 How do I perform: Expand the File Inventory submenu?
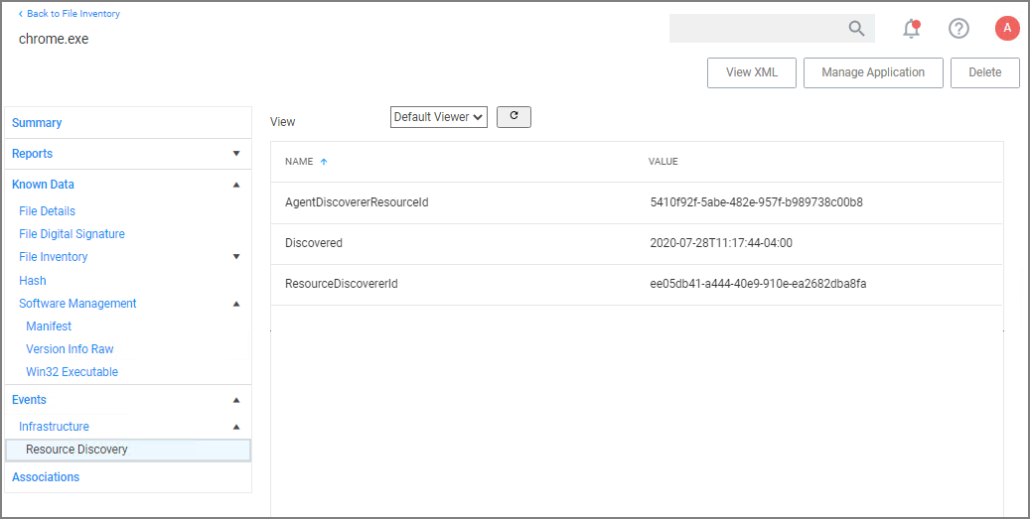[x=236, y=257]
